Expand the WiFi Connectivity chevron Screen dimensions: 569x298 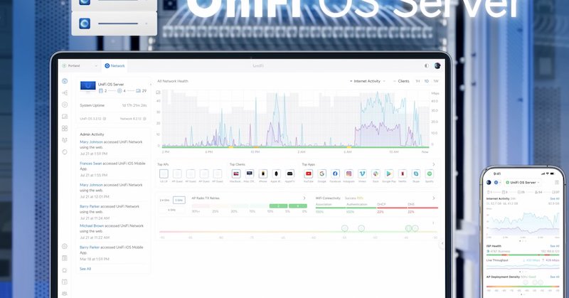click(434, 198)
